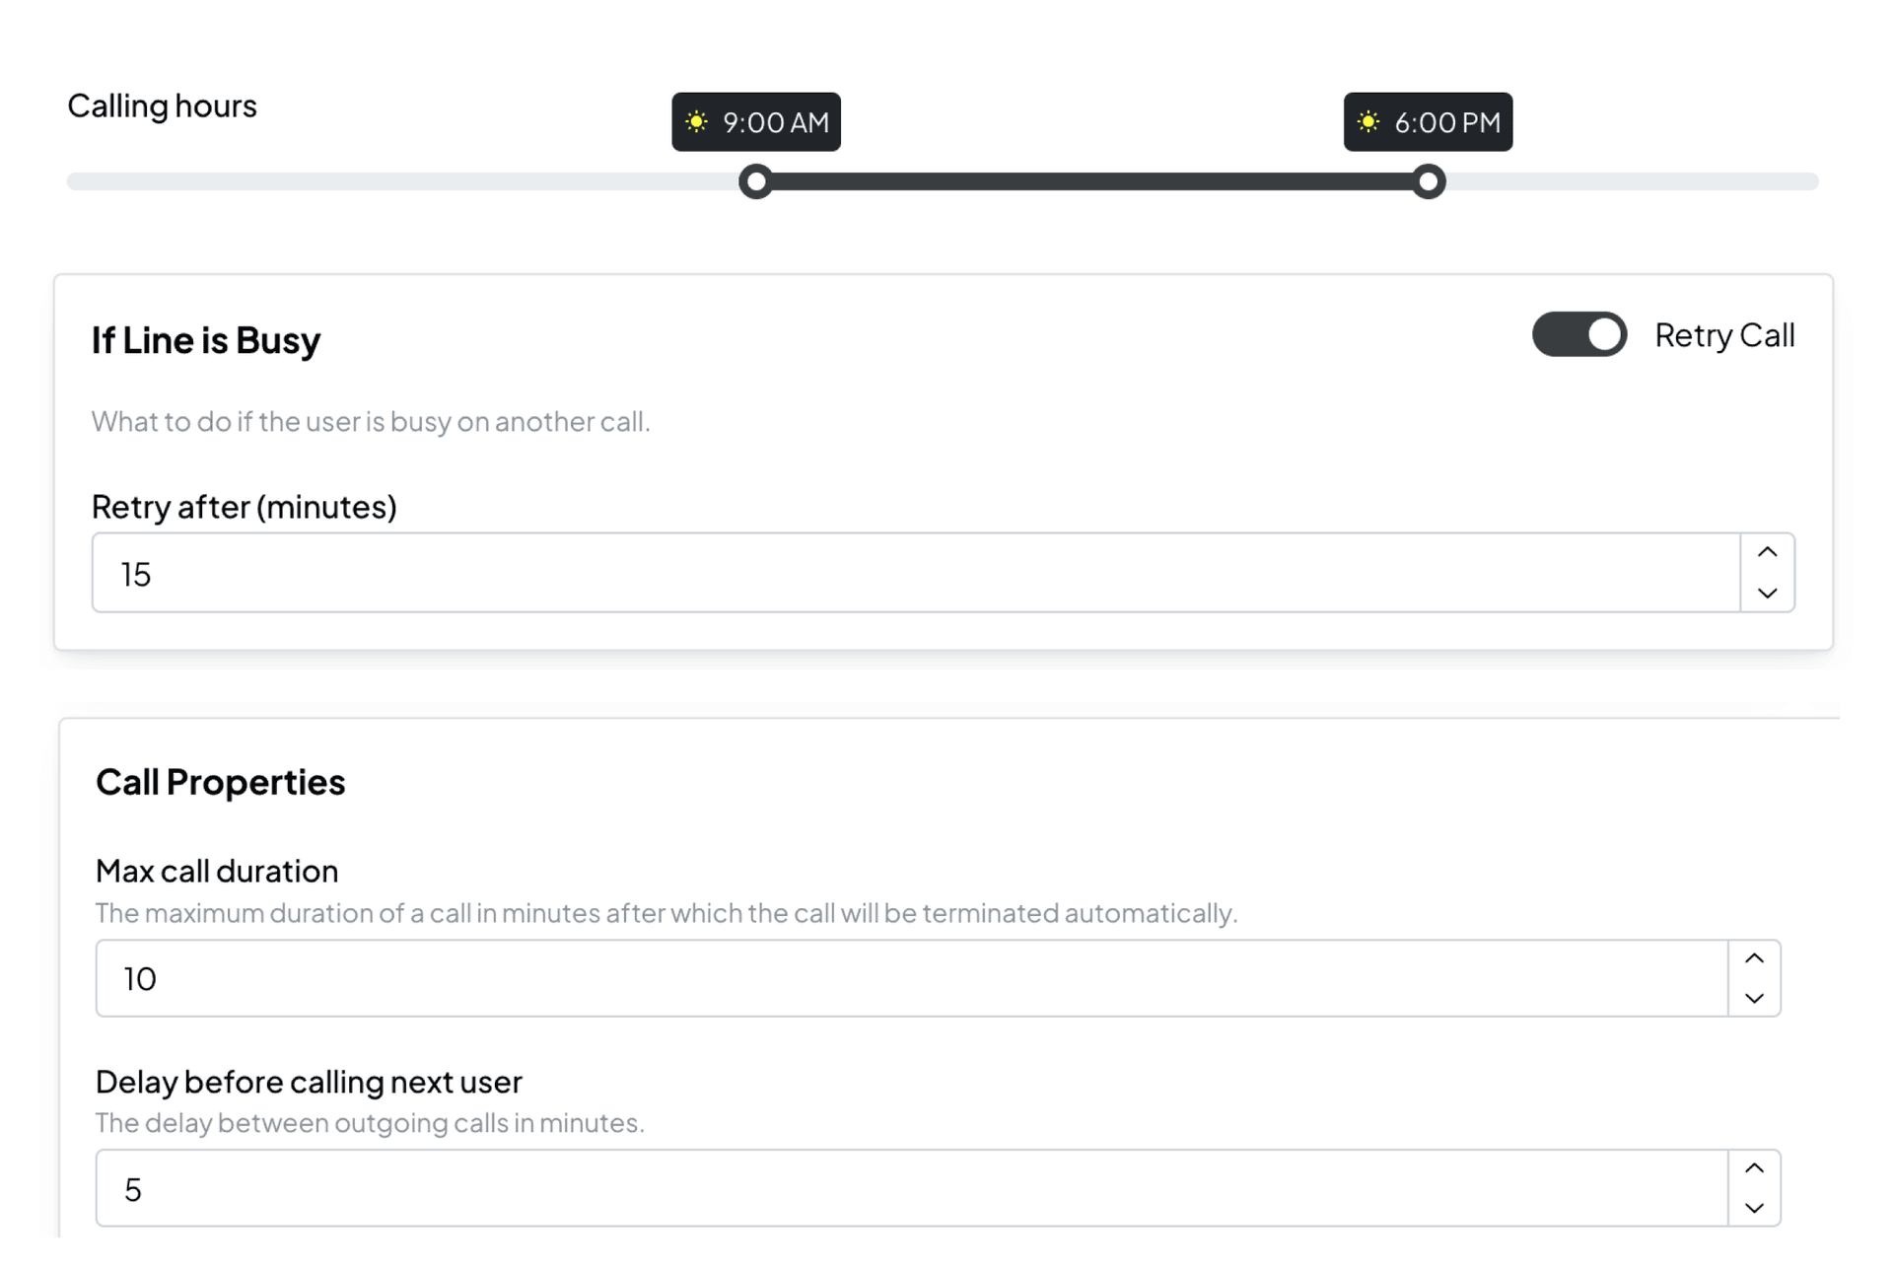Decrease the Max call duration value
This screenshot has width=1893, height=1270.
pos(1754,999)
